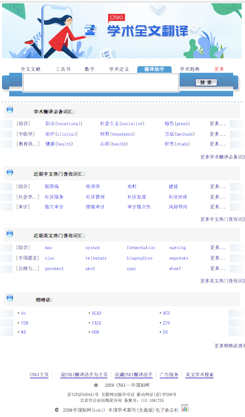Screen dimensions: 245x417
Task: Expand 更多 in the 审计 row
Action: [217, 207]
